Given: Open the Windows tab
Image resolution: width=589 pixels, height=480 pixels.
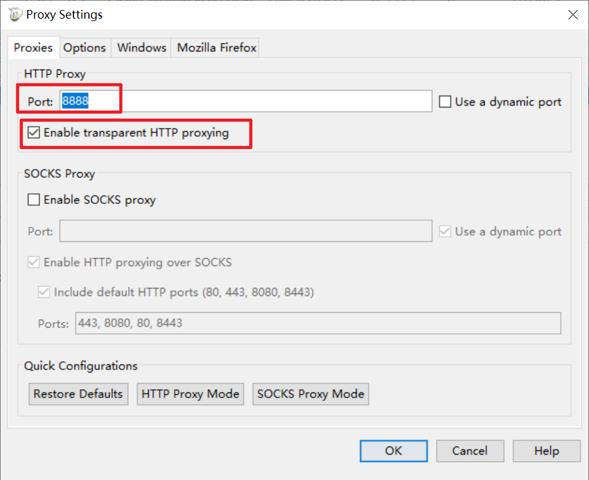Looking at the screenshot, I should 141,48.
